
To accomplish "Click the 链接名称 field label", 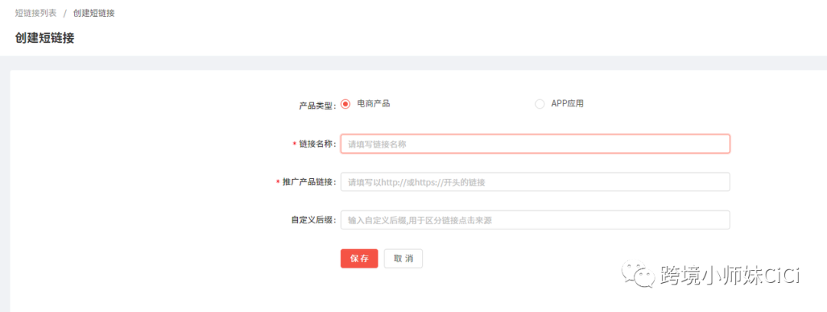I will [316, 144].
